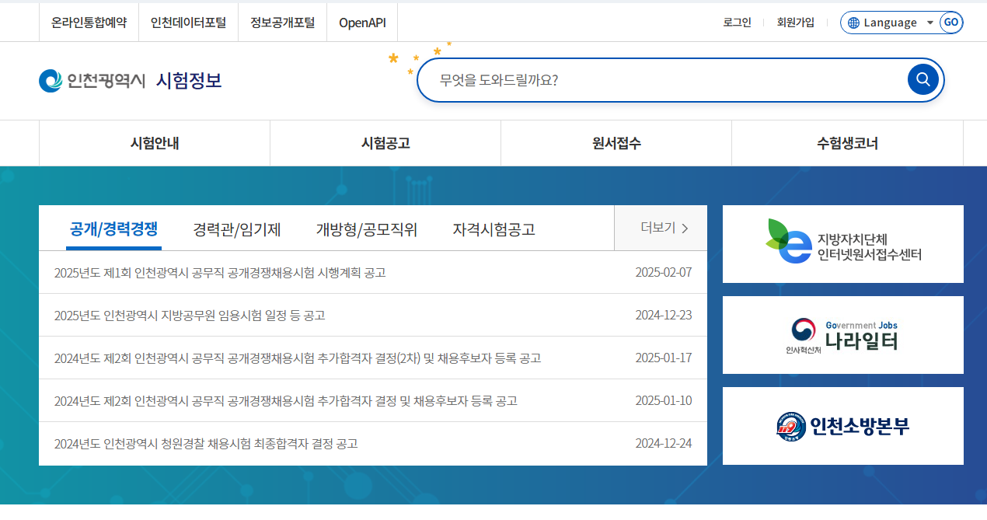Image resolution: width=987 pixels, height=520 pixels.
Task: Open the Language selection dropdown
Action: [x=898, y=23]
